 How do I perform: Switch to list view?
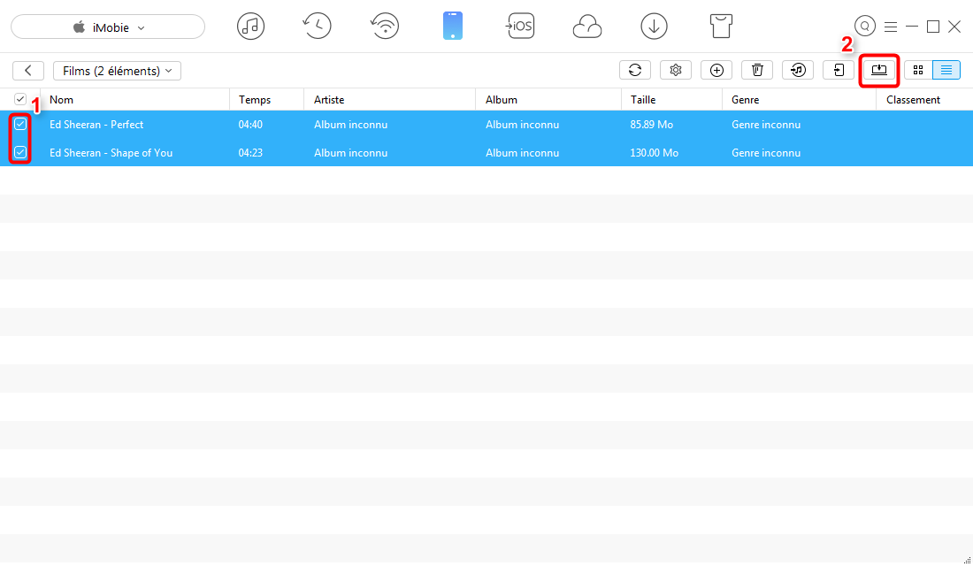[x=946, y=70]
